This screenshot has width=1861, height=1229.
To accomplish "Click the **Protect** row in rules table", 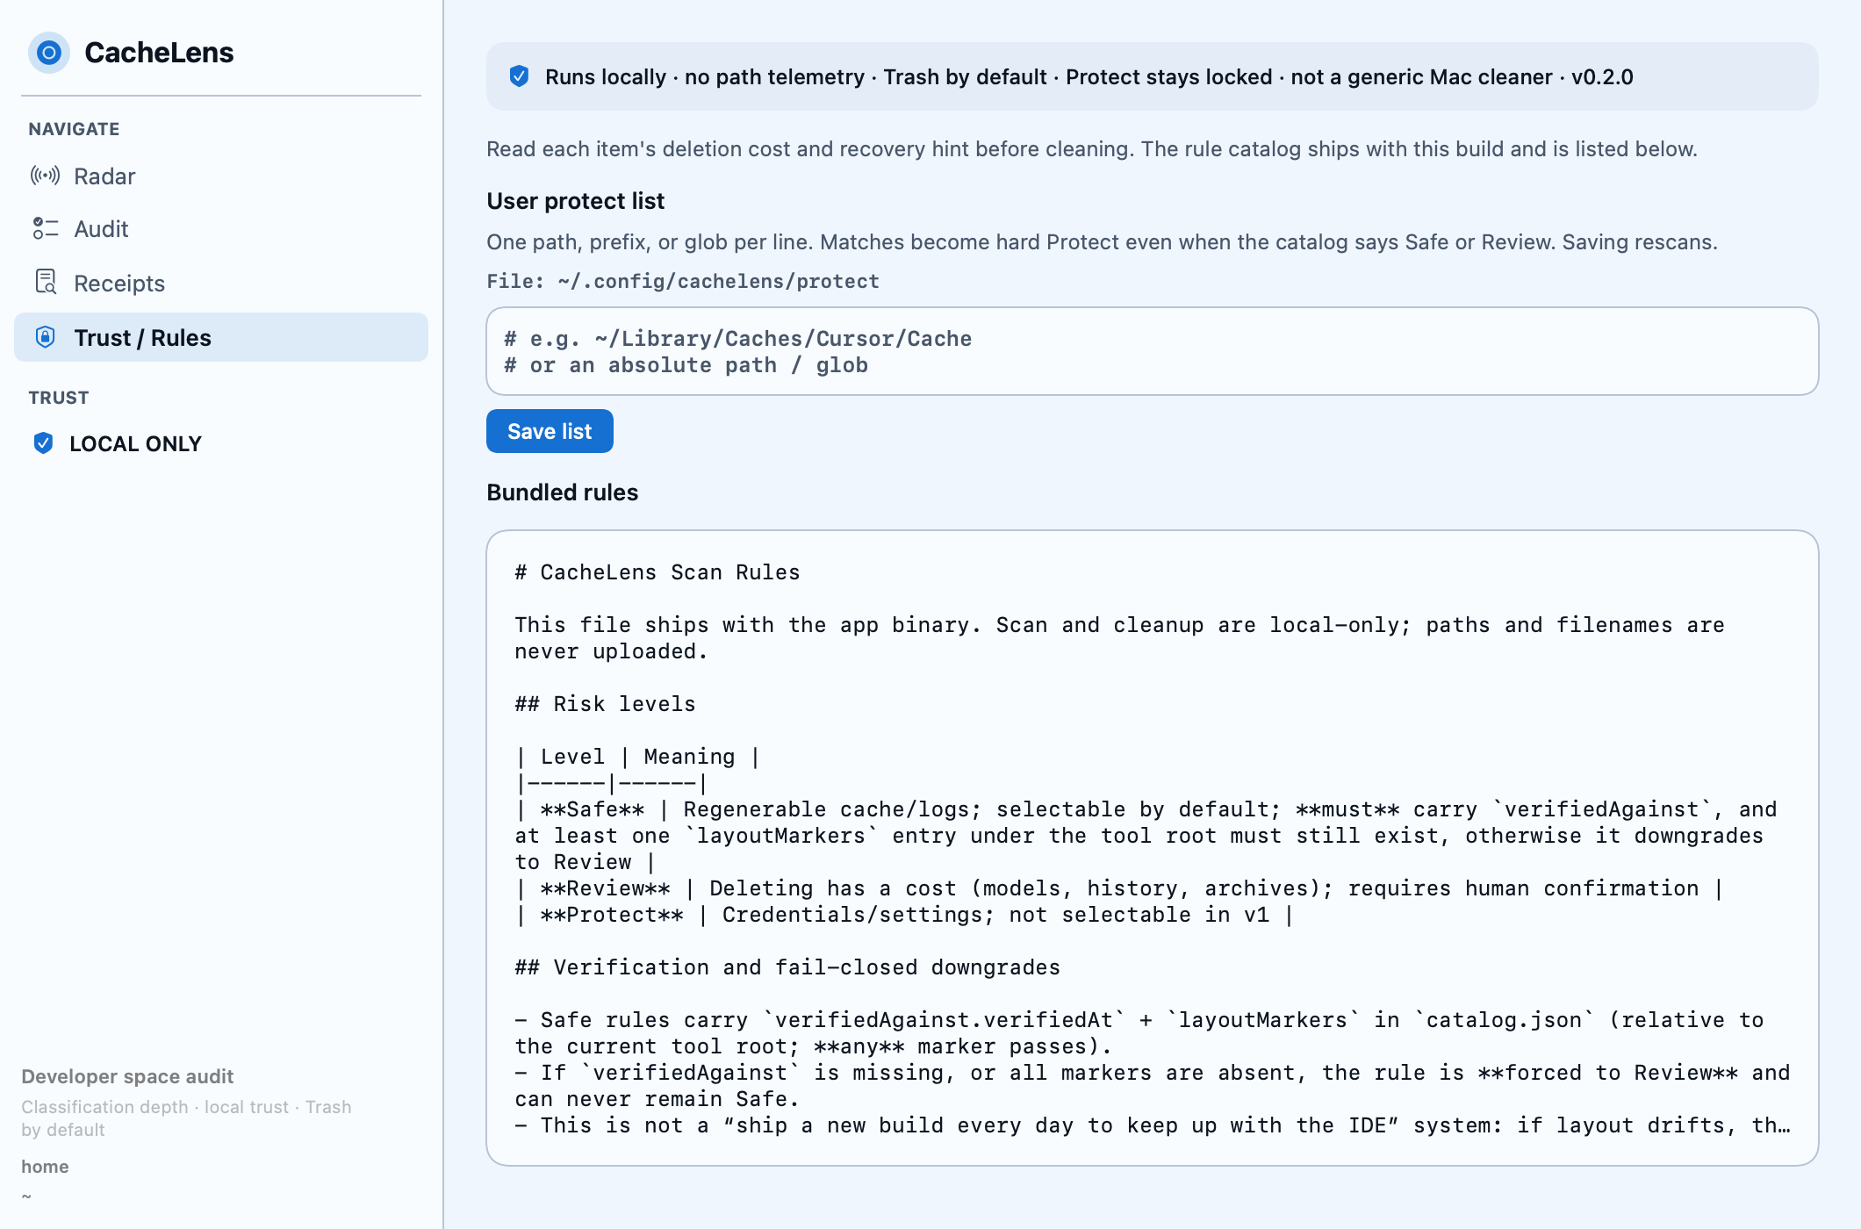I will pyautogui.click(x=904, y=915).
